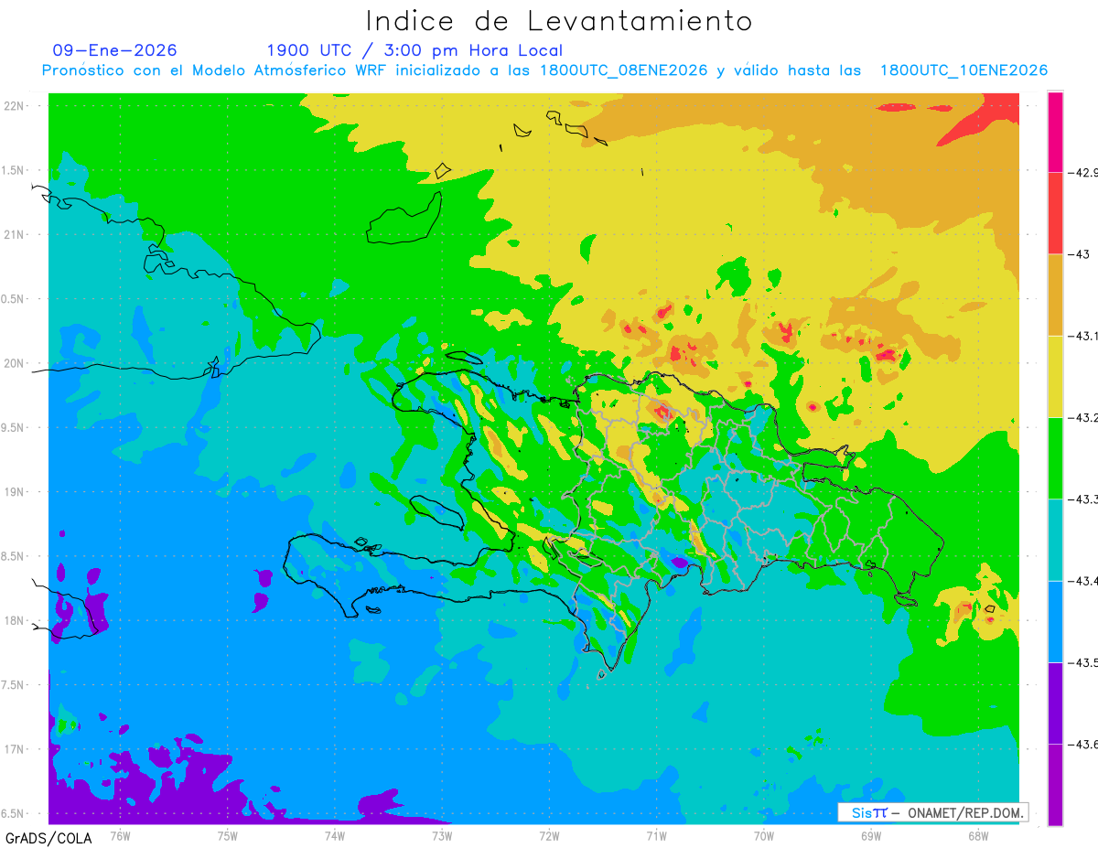Viewport: 1098px width, 848px height.
Task: Pick the violet legend band below -43.6
Action: [x=1055, y=784]
